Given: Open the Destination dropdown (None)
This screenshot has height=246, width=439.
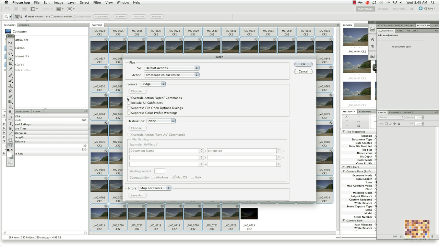Looking at the screenshot, I should (x=161, y=121).
